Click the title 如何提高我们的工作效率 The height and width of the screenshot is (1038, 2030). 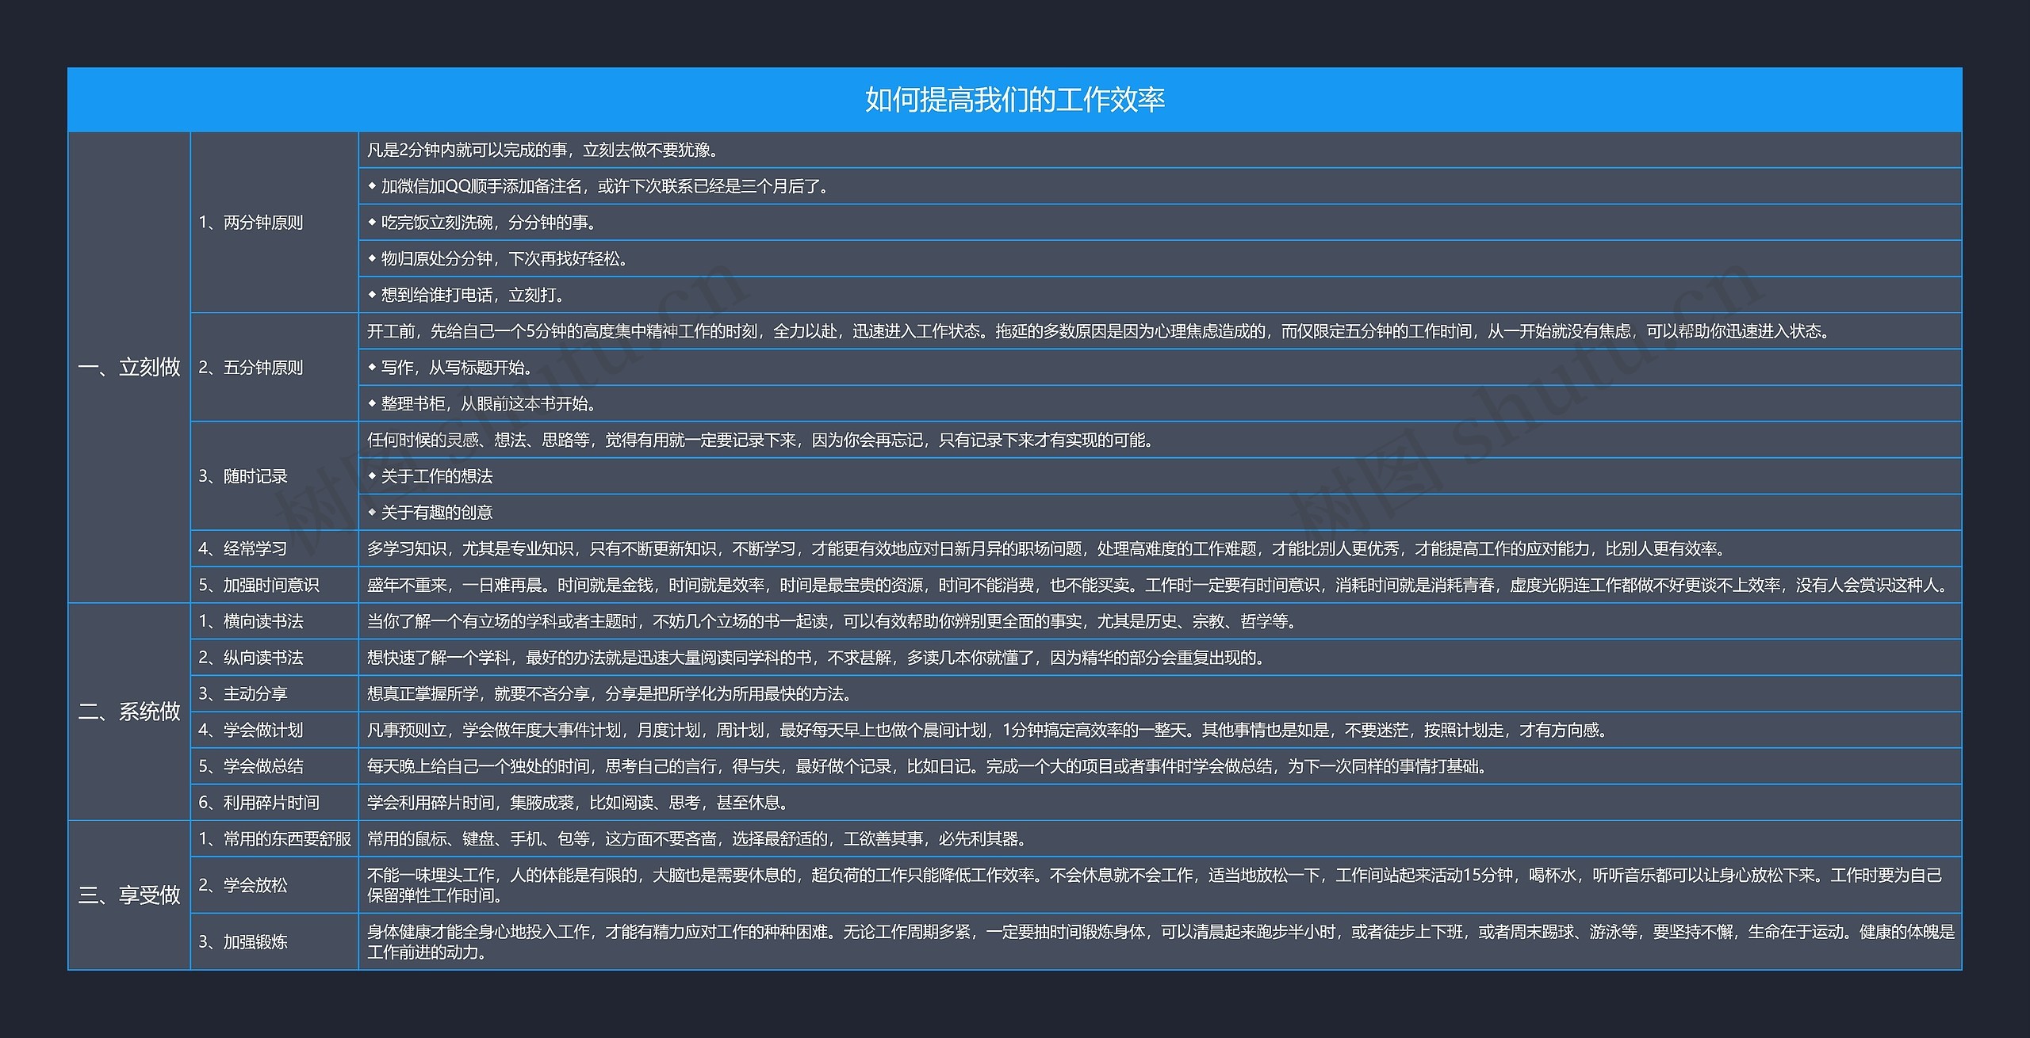[x=1014, y=100]
